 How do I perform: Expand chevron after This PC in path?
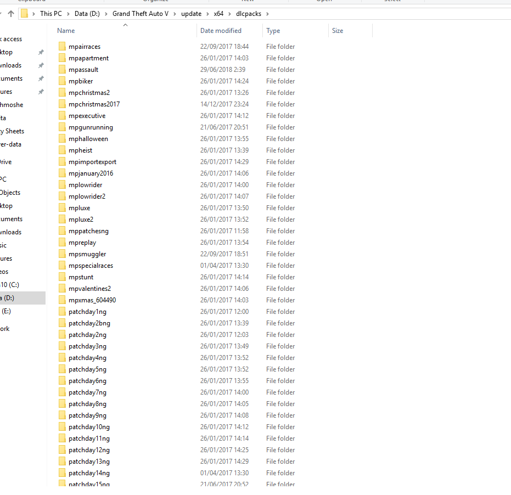point(68,14)
